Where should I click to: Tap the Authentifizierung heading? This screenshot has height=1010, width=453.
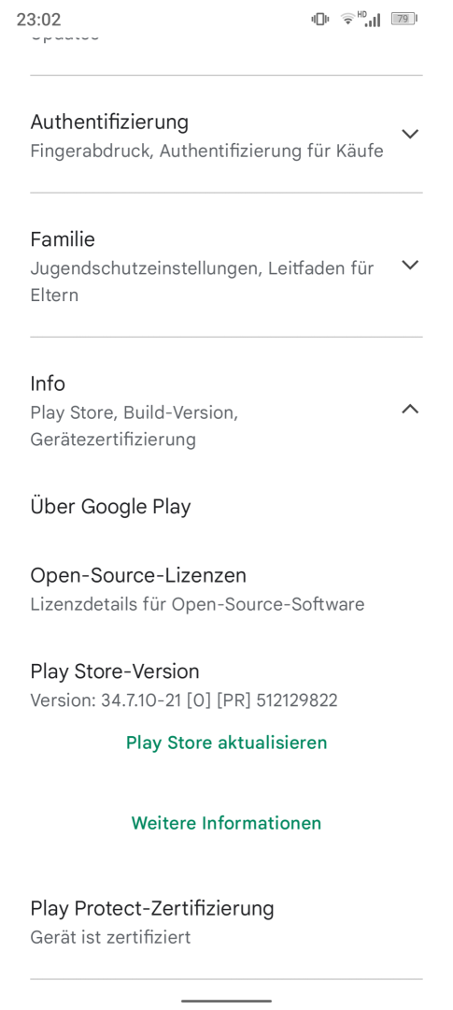click(109, 122)
